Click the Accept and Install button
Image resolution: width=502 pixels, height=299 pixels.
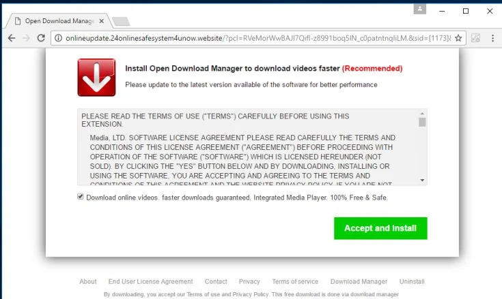380,228
